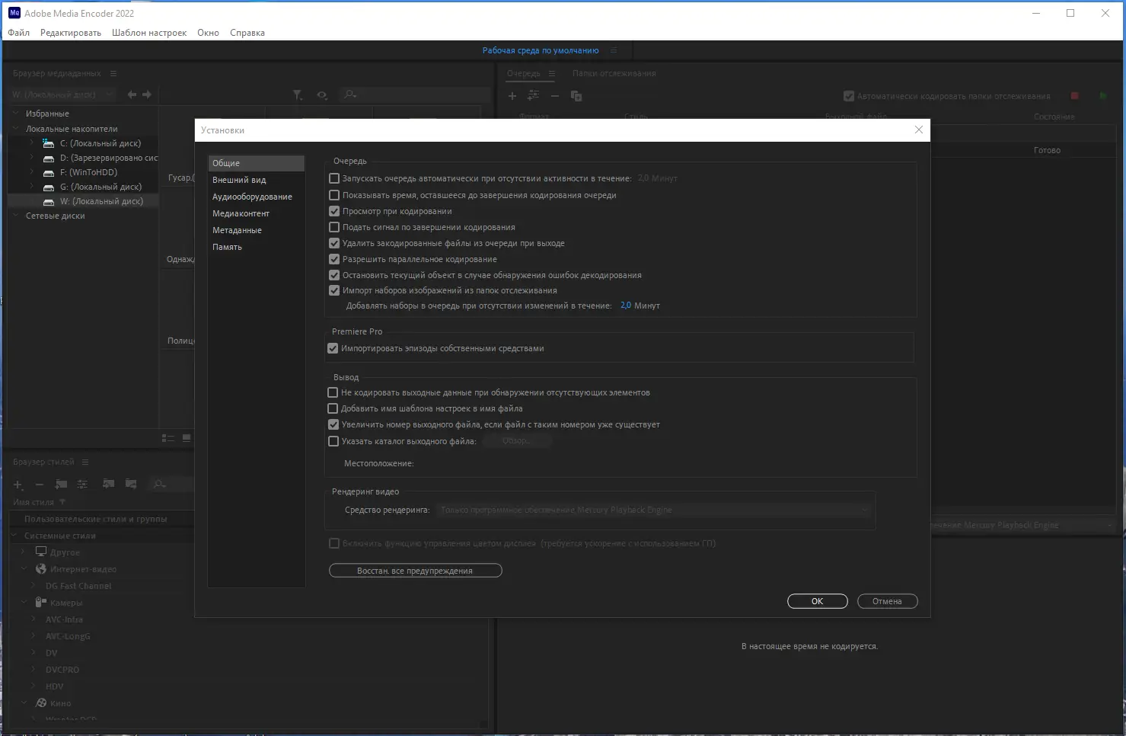Check 'Указать каталог выходного файла'
The height and width of the screenshot is (736, 1126).
coord(333,441)
